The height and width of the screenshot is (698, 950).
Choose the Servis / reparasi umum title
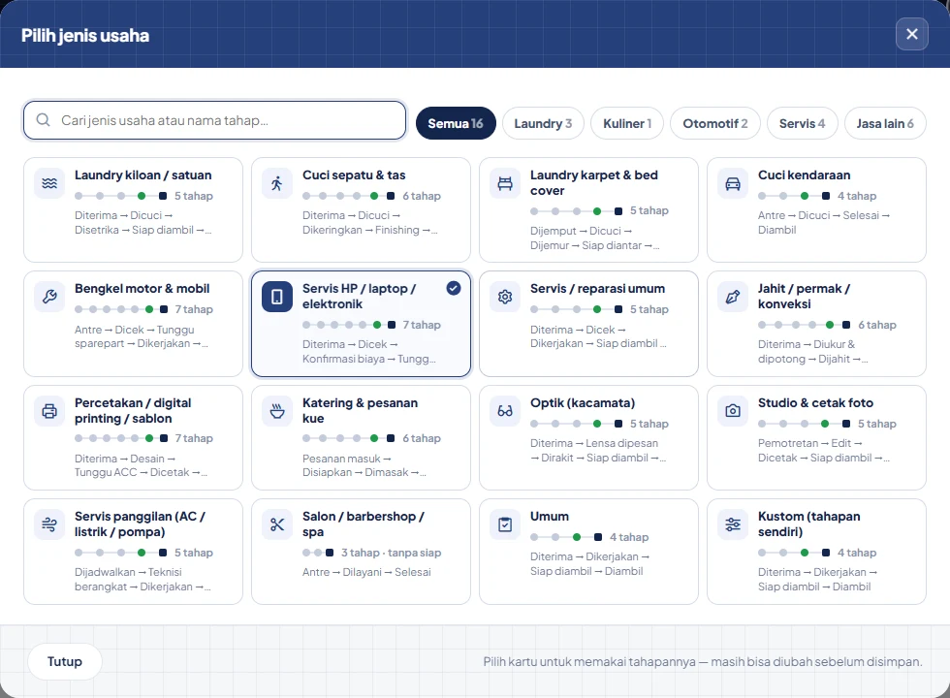tap(597, 289)
